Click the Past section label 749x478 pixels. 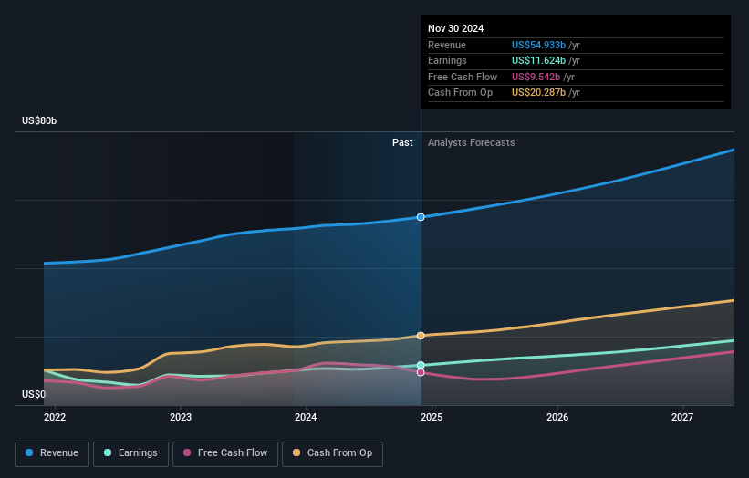click(x=402, y=143)
